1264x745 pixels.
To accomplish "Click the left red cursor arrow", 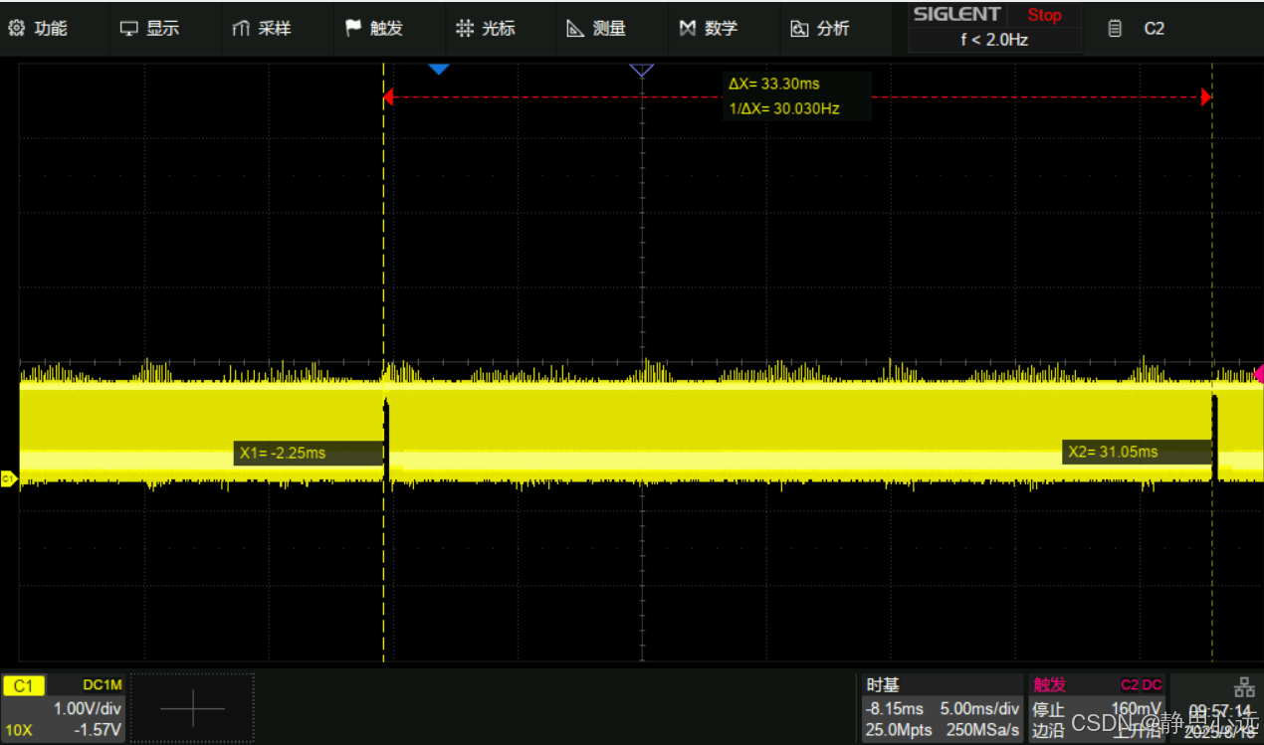I will point(389,96).
